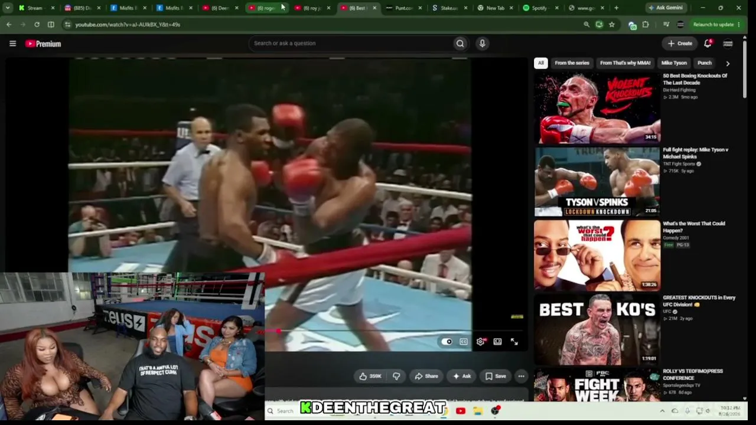Viewport: 756px width, 425px height.
Task: Select the 'All' filter chip
Action: click(x=540, y=63)
